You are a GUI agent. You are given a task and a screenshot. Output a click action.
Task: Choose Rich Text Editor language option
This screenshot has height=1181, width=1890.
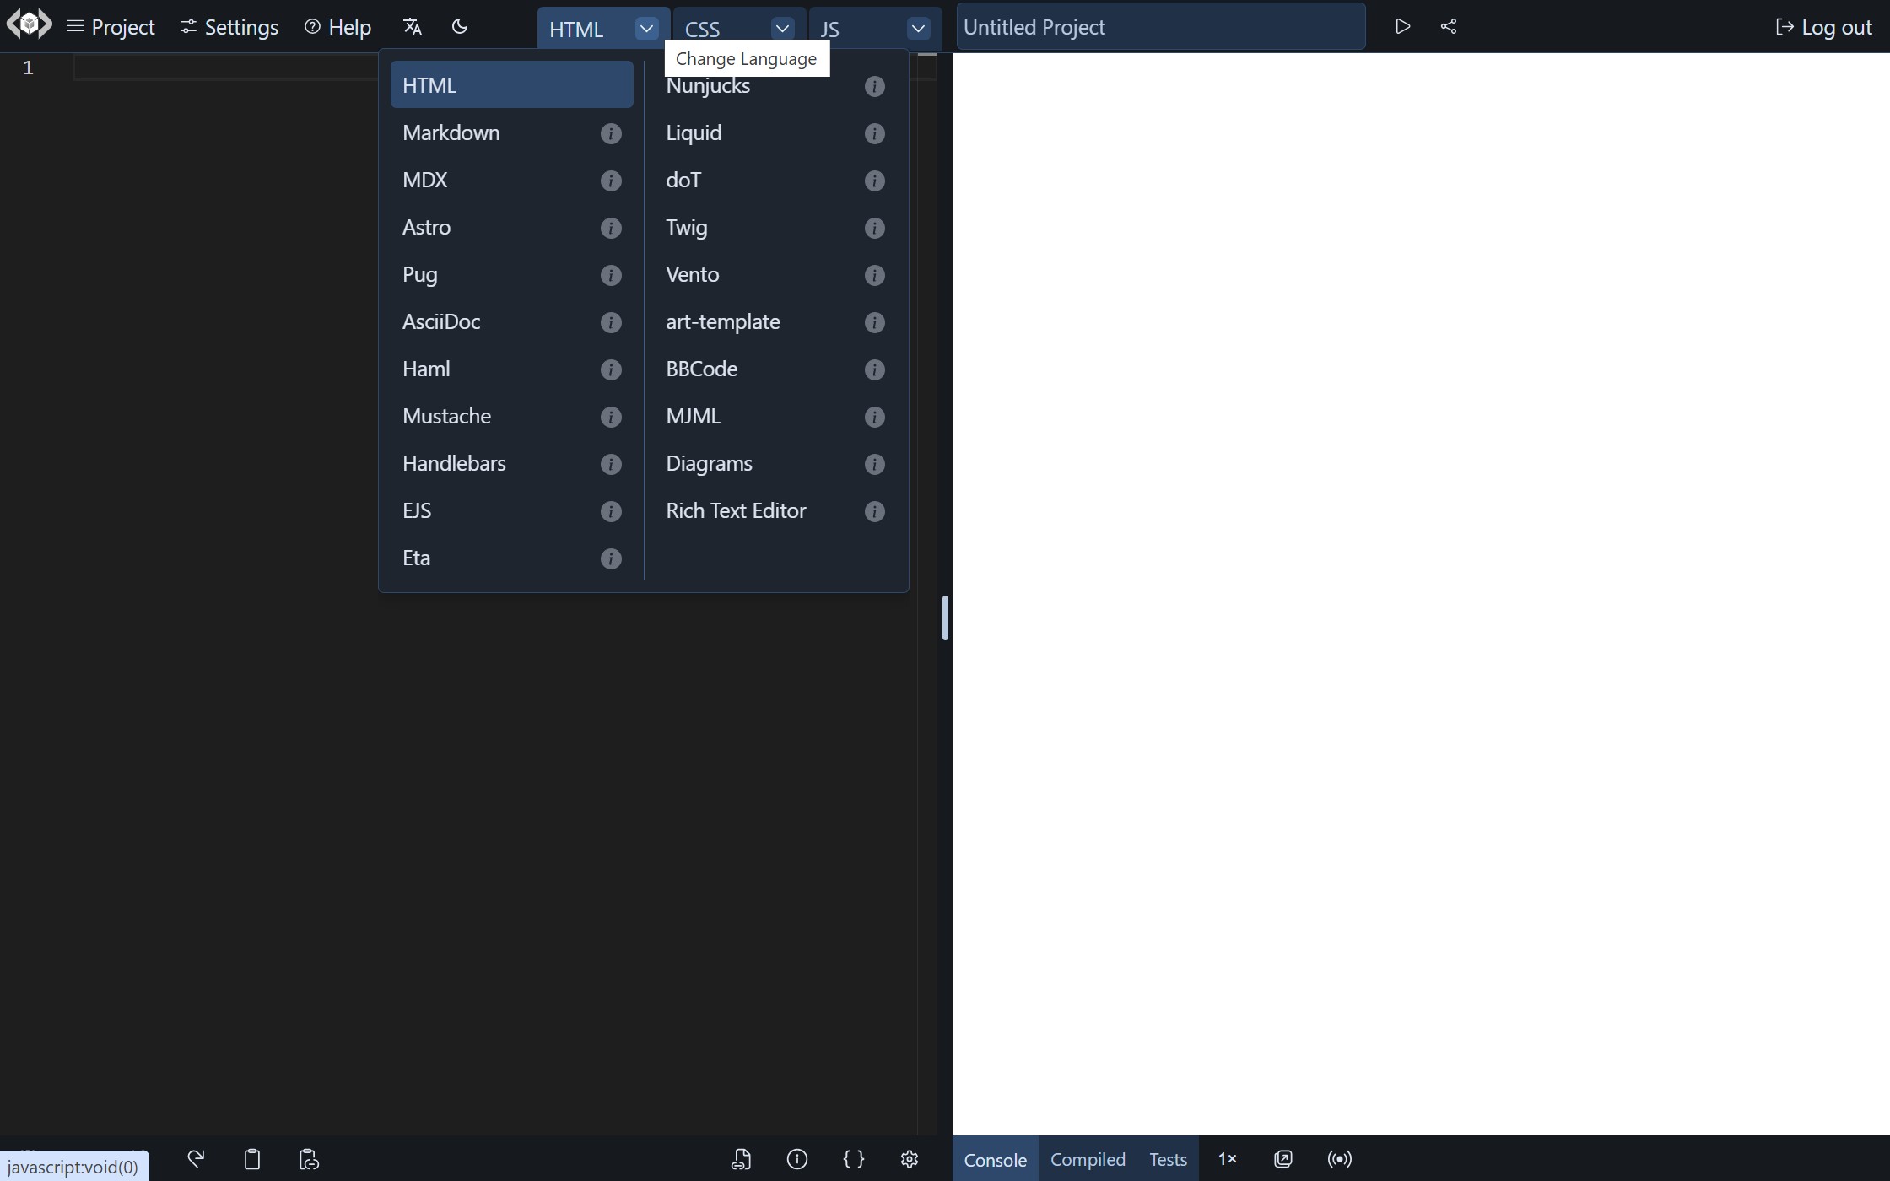pos(736,511)
